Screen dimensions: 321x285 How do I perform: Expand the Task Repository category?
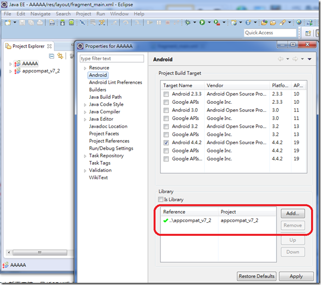point(85,156)
